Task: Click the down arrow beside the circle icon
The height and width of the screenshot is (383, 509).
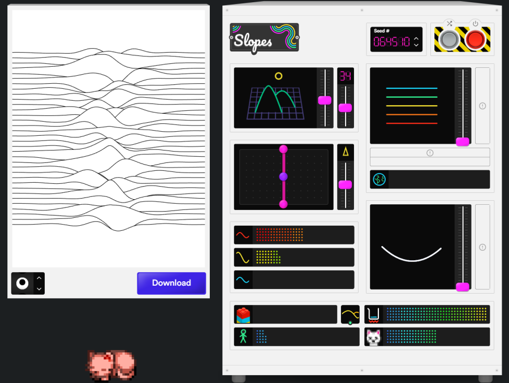Action: [x=39, y=289]
